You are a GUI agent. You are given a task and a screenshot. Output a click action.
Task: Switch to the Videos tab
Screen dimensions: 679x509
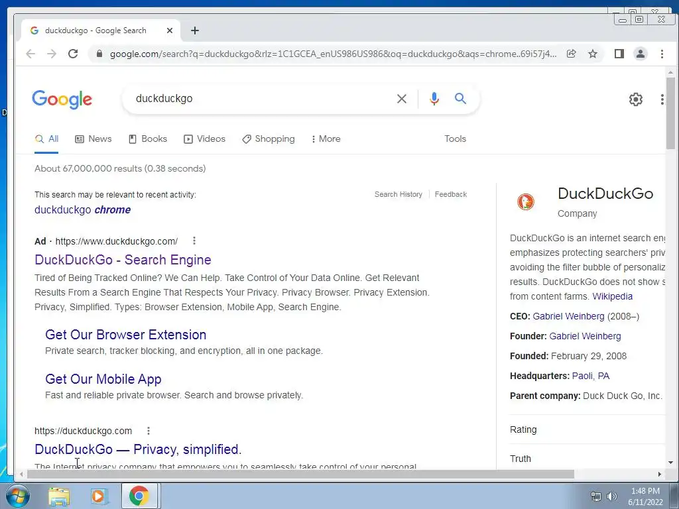204,139
